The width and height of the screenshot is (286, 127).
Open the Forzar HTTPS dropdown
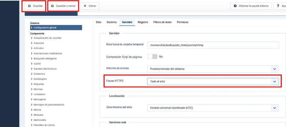pos(213,82)
